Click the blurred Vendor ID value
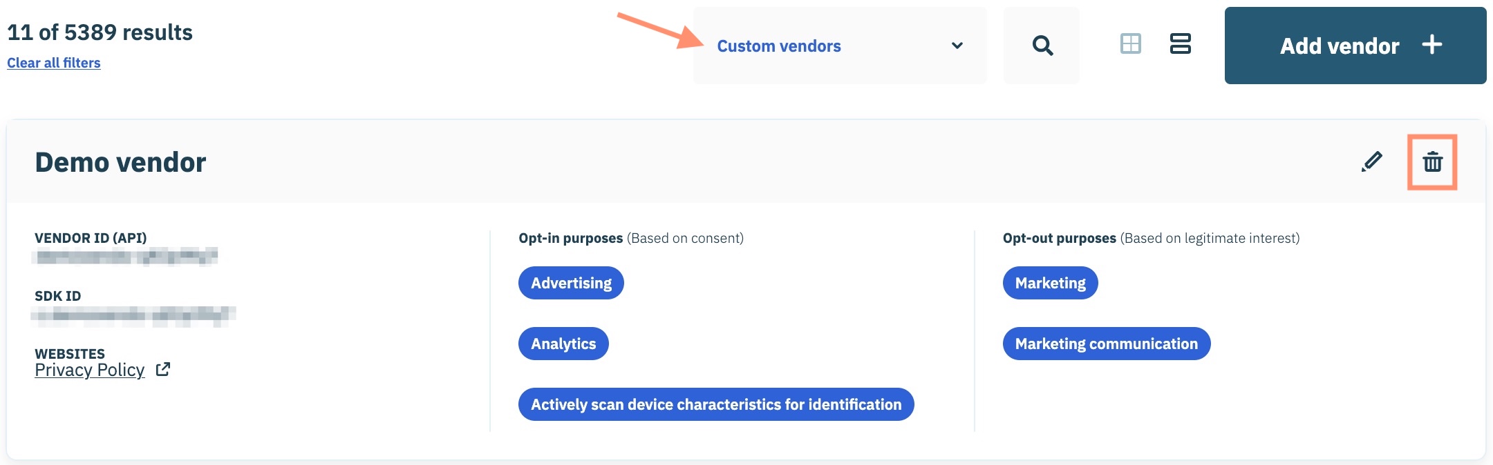The width and height of the screenshot is (1493, 465). coord(126,257)
